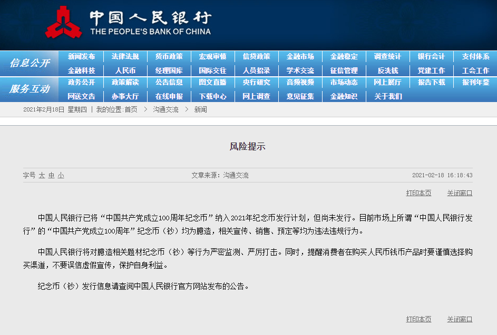Click the 文章来源: 沟通交流 source text

(220, 175)
